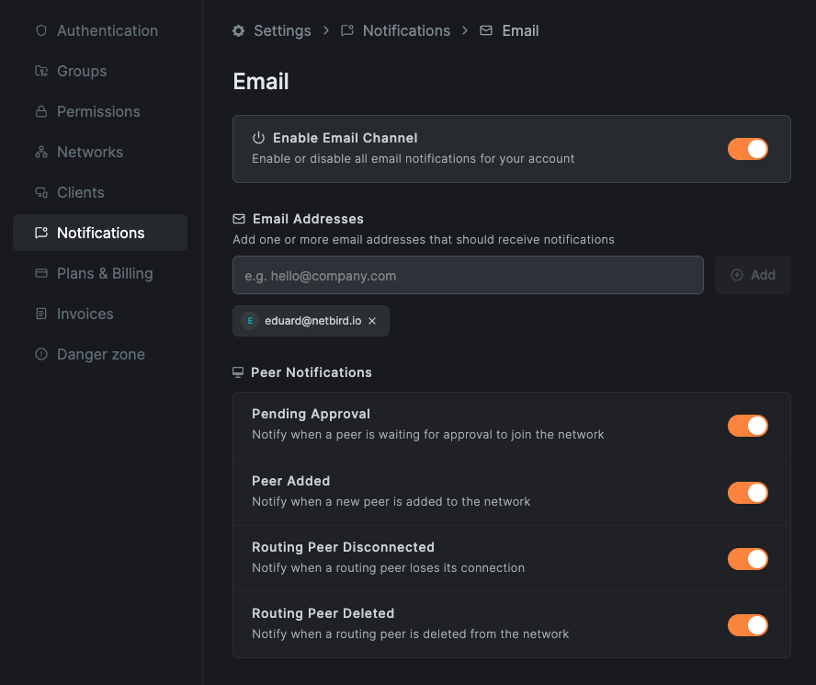Disable Routing Peer Deleted notifications
The image size is (816, 685).
(747, 625)
